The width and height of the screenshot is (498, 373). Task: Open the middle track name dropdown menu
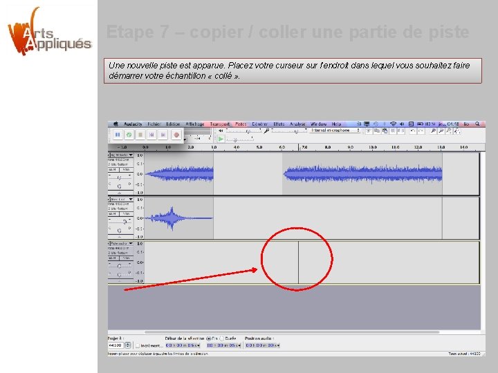pyautogui.click(x=131, y=199)
